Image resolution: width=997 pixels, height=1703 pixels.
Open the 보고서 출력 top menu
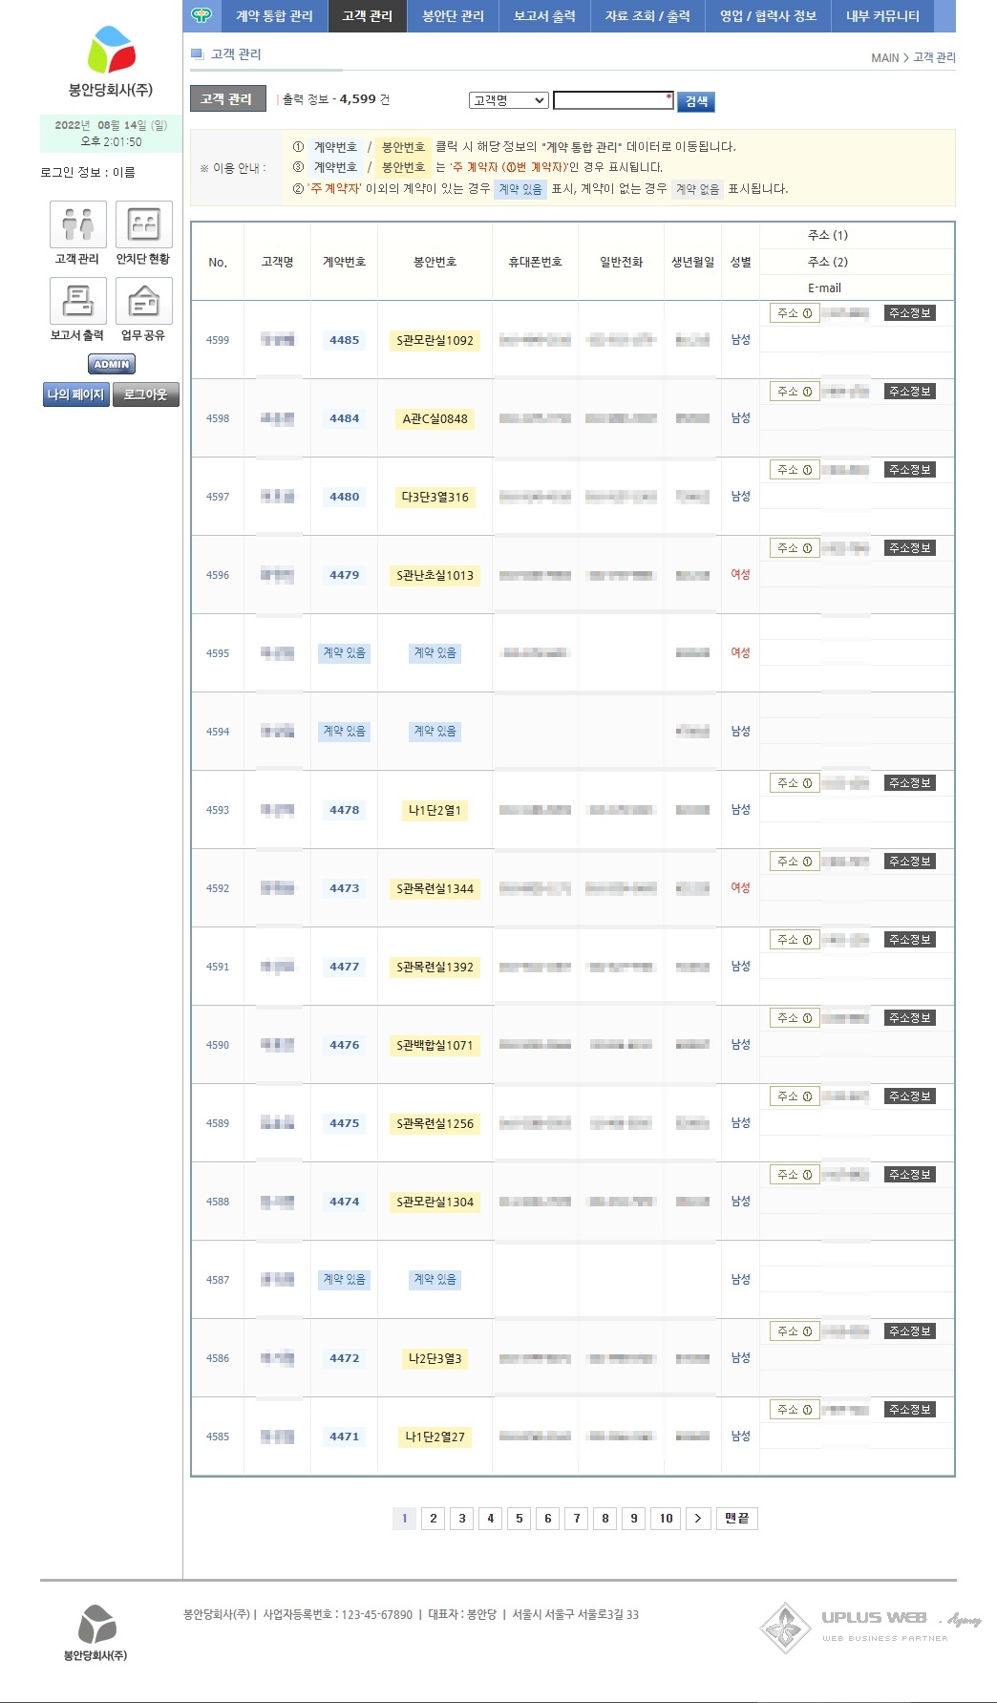(x=544, y=16)
